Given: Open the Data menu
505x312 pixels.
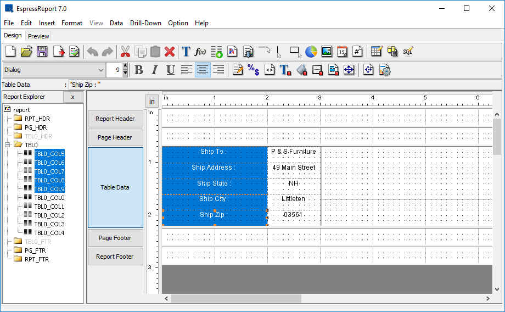Looking at the screenshot, I should [116, 23].
